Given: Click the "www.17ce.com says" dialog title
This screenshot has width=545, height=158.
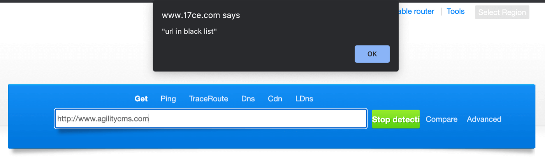Looking at the screenshot, I should [x=201, y=15].
